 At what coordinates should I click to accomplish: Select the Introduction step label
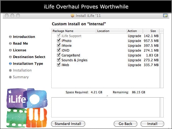24,37
